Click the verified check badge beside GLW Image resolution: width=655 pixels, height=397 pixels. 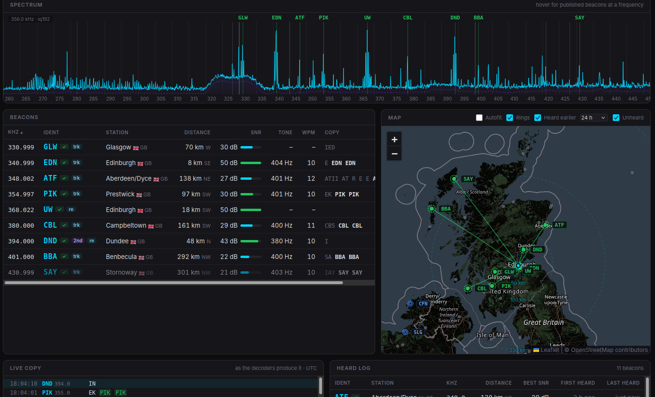pyautogui.click(x=65, y=147)
